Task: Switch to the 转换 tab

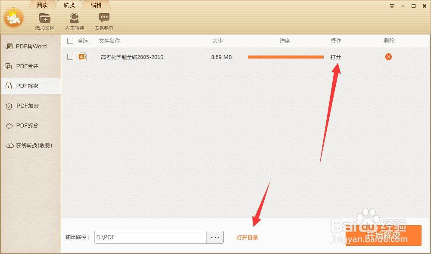Action: point(69,5)
